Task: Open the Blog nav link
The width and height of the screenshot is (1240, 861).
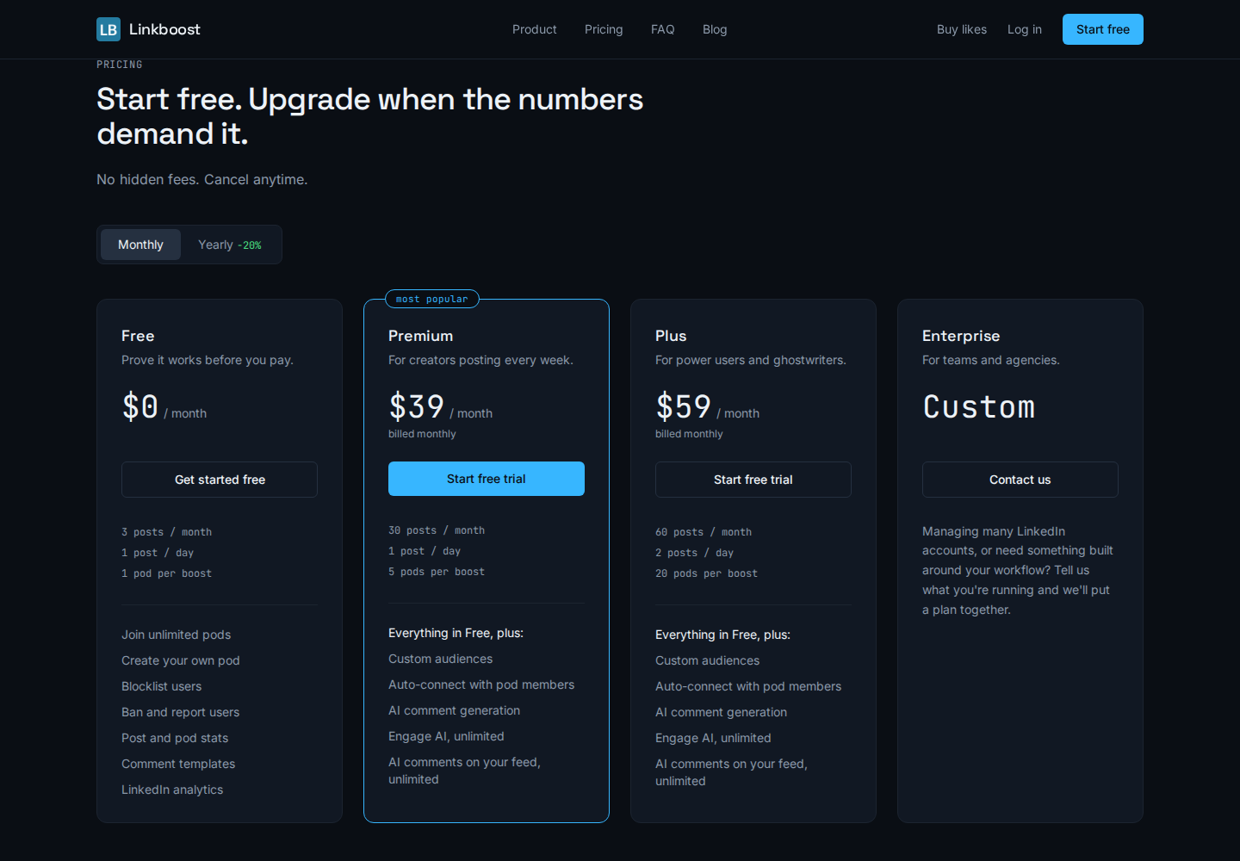Action: [x=715, y=29]
